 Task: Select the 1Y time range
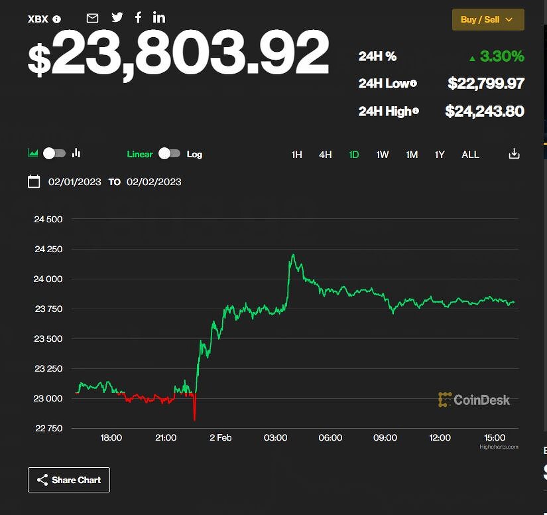pos(440,155)
